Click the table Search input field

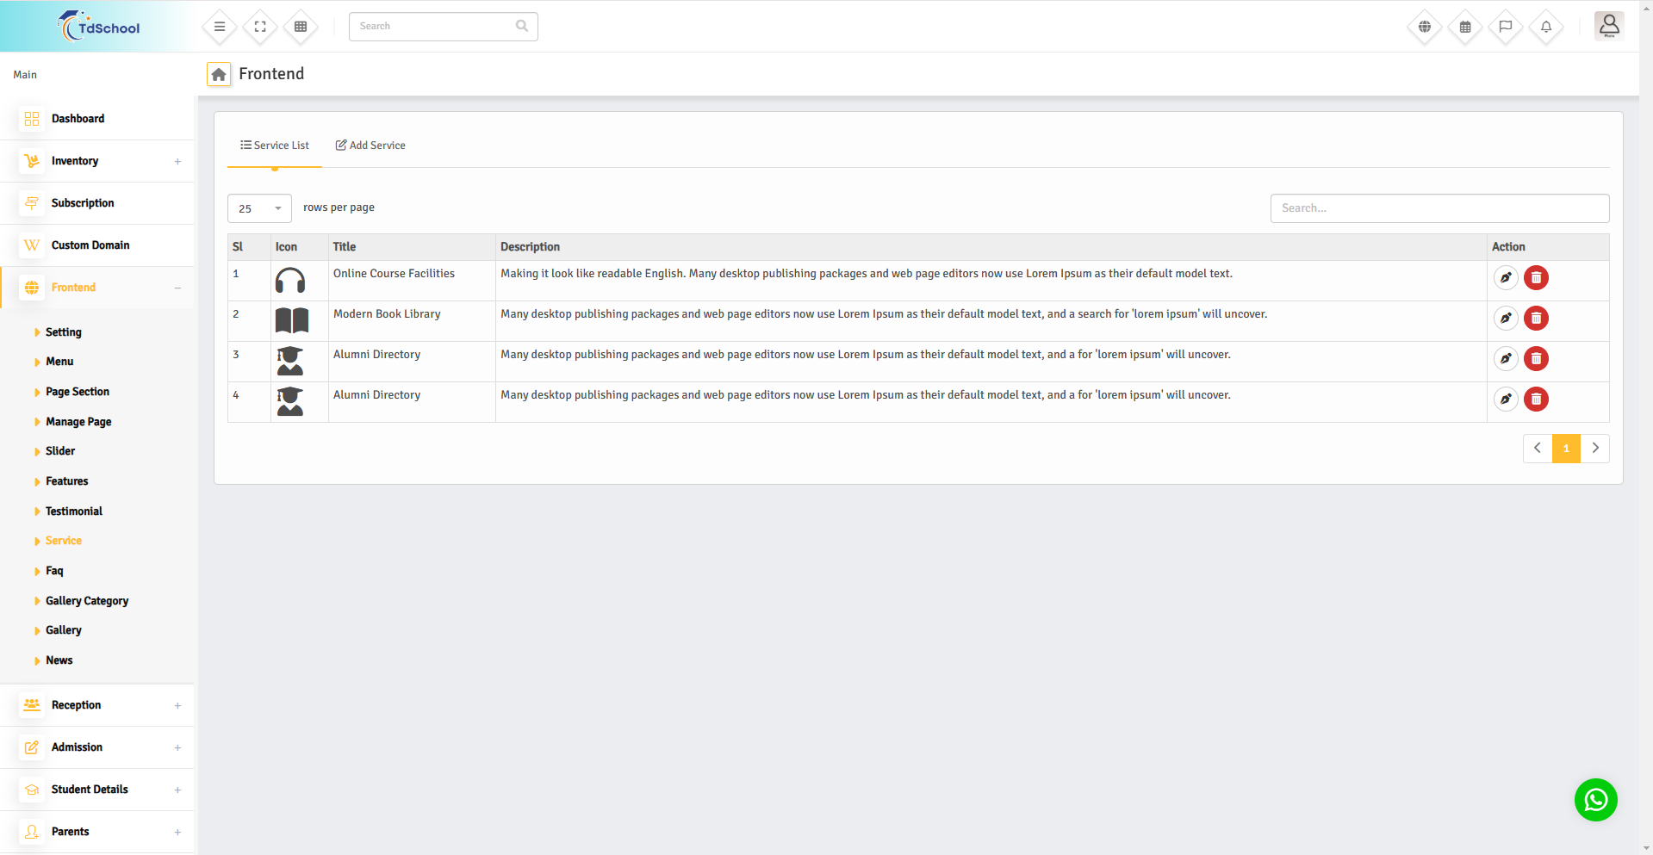coord(1439,208)
